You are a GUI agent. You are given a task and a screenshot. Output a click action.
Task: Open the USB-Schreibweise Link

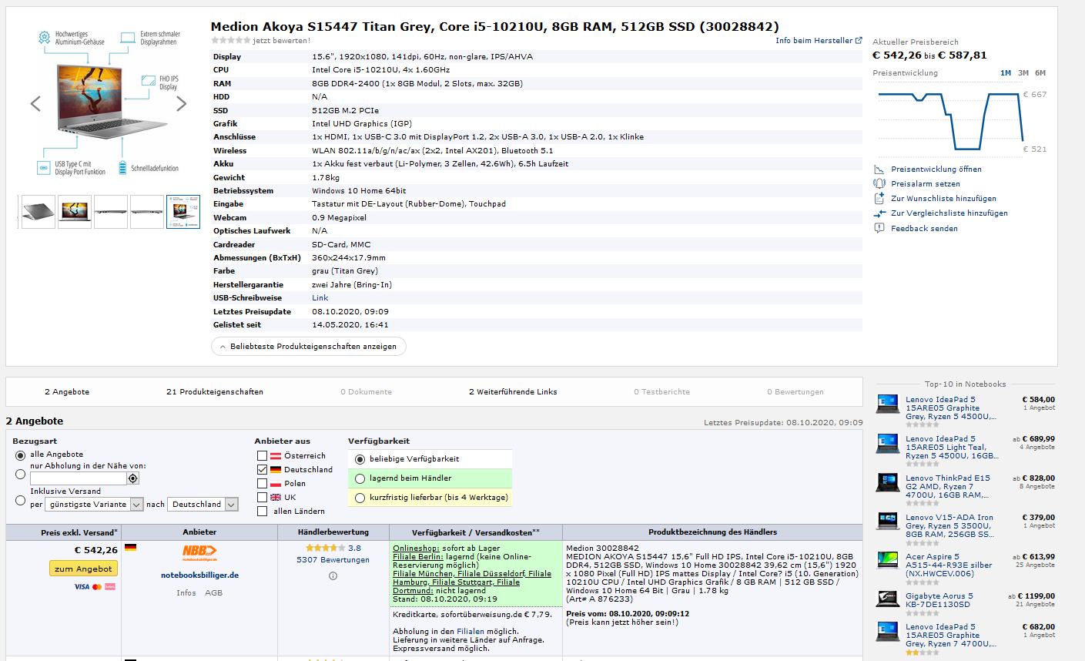click(320, 298)
